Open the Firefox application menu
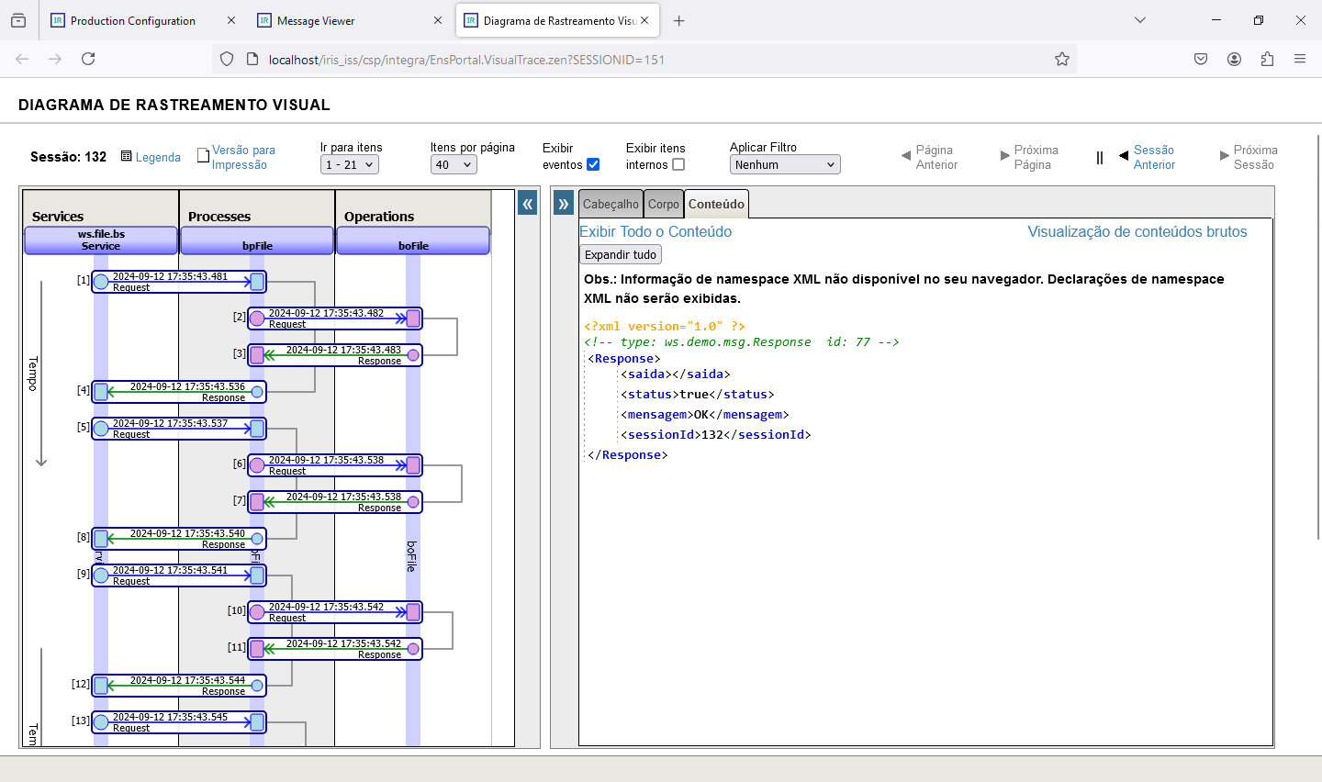This screenshot has height=782, width=1322. (x=1300, y=60)
